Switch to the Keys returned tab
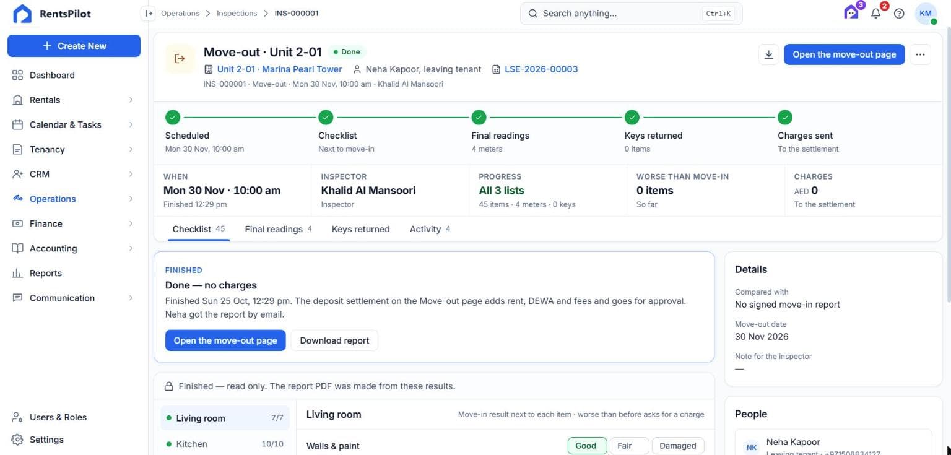The image size is (951, 455). pos(360,229)
